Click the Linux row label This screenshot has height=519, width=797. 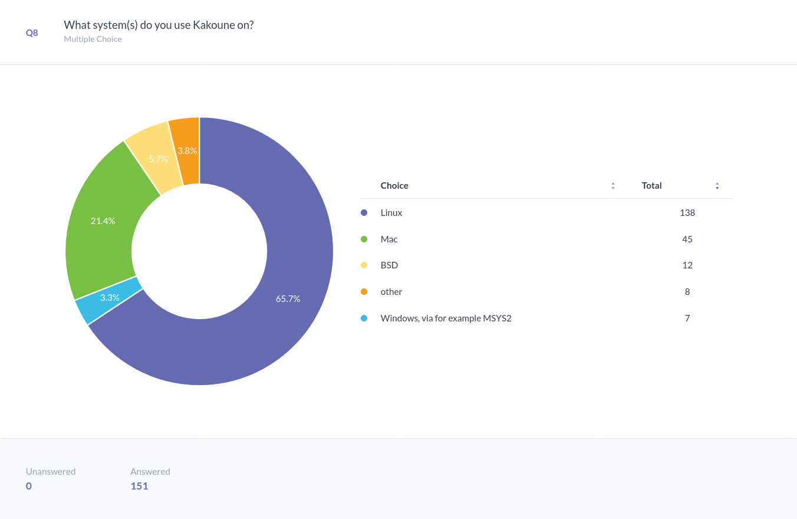[391, 213]
